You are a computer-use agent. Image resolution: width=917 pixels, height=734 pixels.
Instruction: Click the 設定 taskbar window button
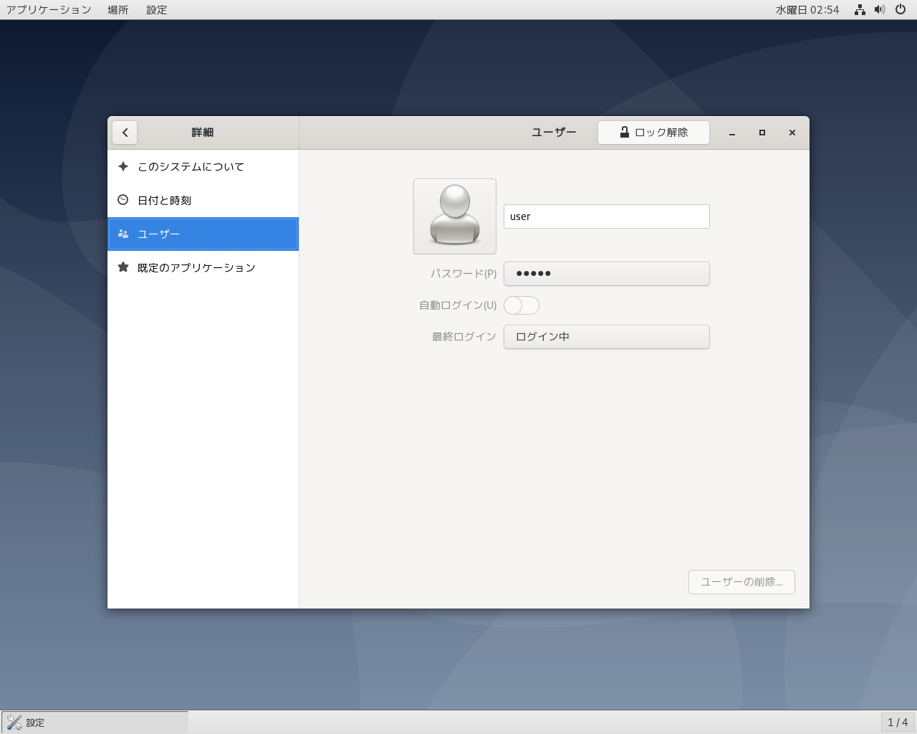[x=95, y=723]
